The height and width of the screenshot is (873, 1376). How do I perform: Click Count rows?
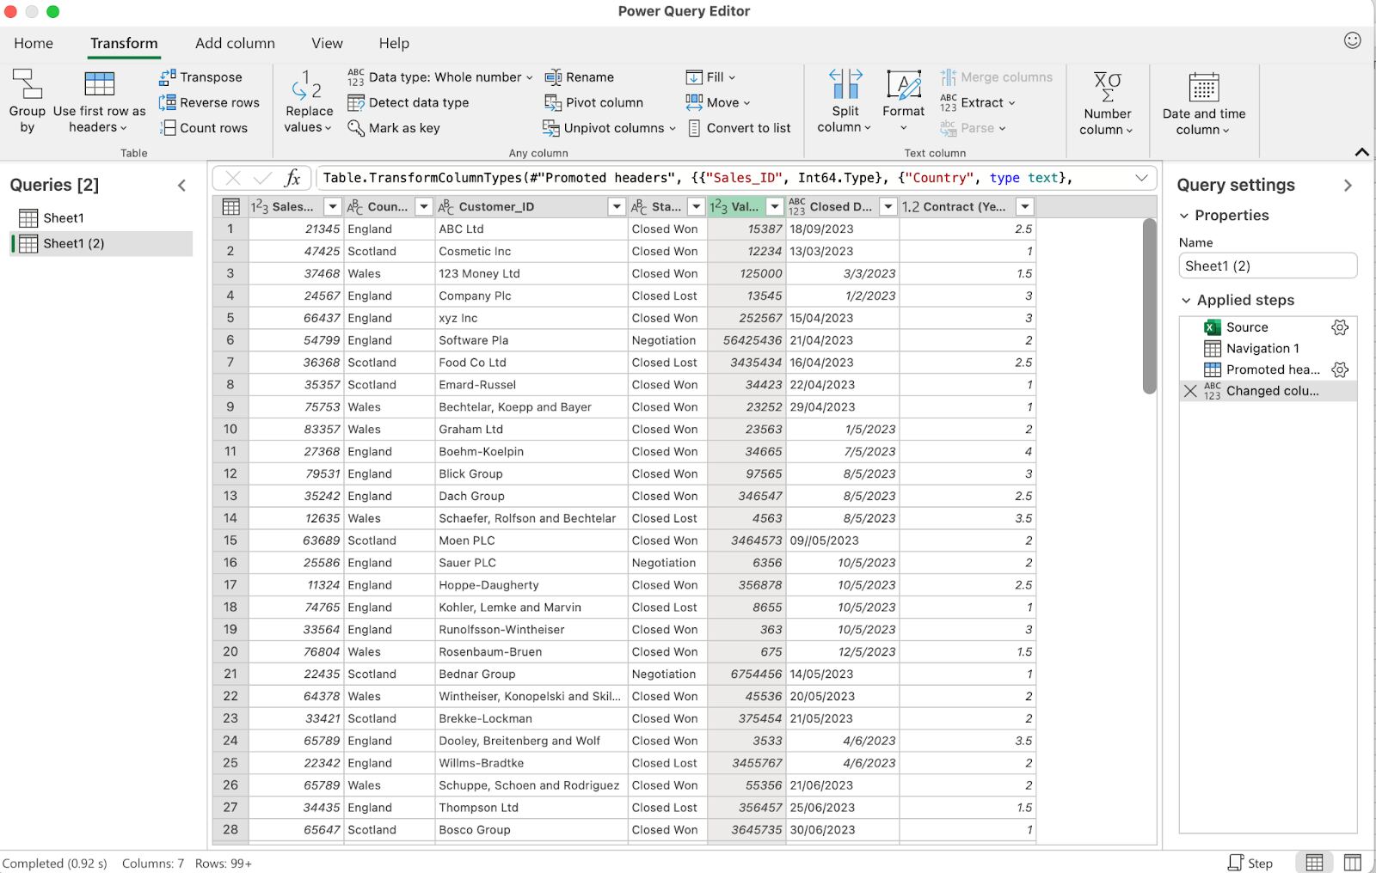coord(203,128)
